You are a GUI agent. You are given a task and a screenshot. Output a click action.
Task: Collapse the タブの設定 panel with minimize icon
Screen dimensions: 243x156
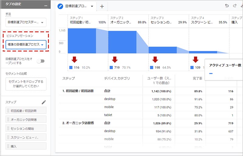click(46, 5)
